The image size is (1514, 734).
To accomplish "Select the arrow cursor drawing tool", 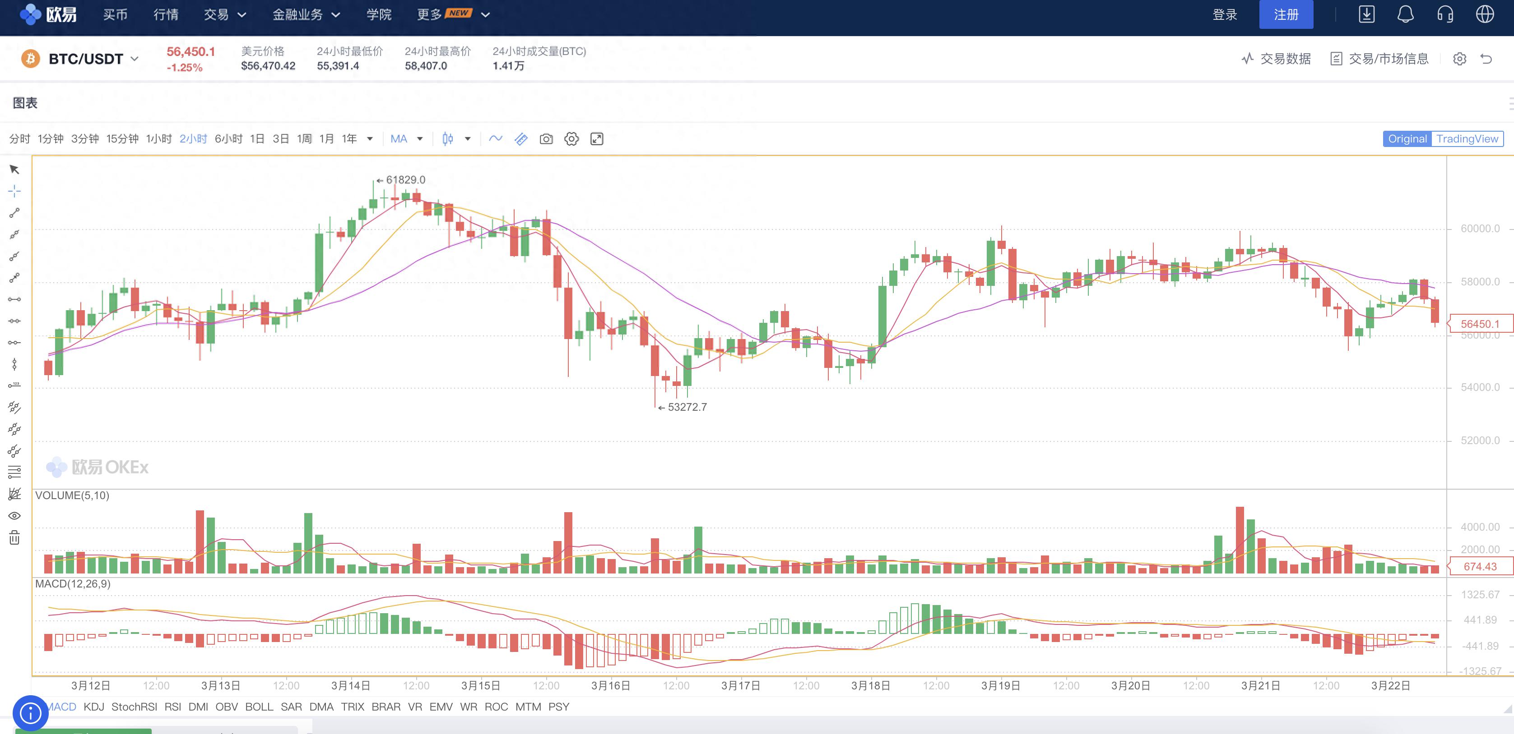I will 15,170.
